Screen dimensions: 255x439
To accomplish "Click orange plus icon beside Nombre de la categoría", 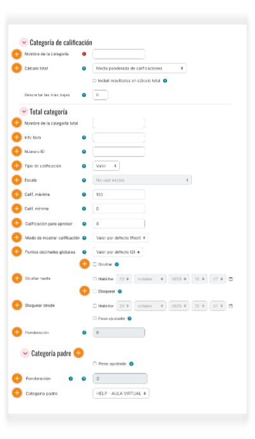I will 17,54.
